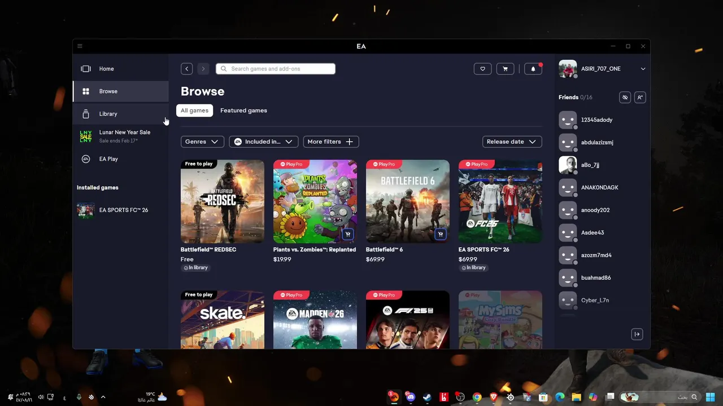The image size is (723, 406).
Task: Open Google Chrome from the taskbar
Action: [477, 397]
